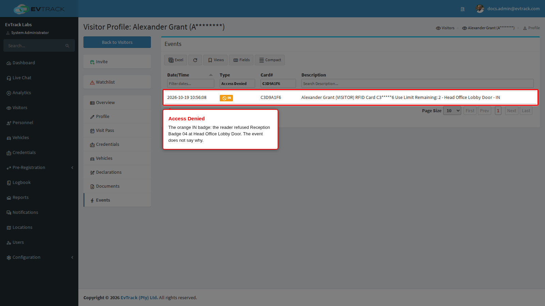Open the Visit Pass tab
Screen dimensions: 545x306
point(117,131)
